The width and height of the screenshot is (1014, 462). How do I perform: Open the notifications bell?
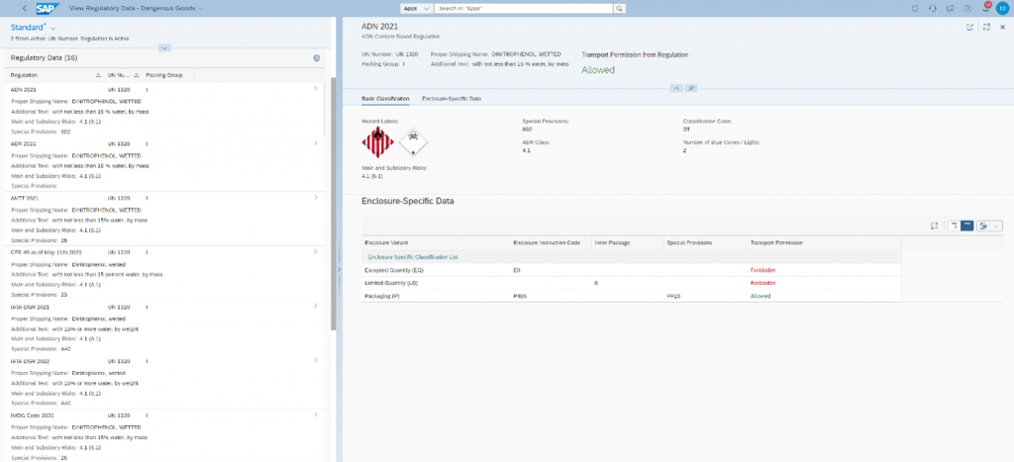985,8
